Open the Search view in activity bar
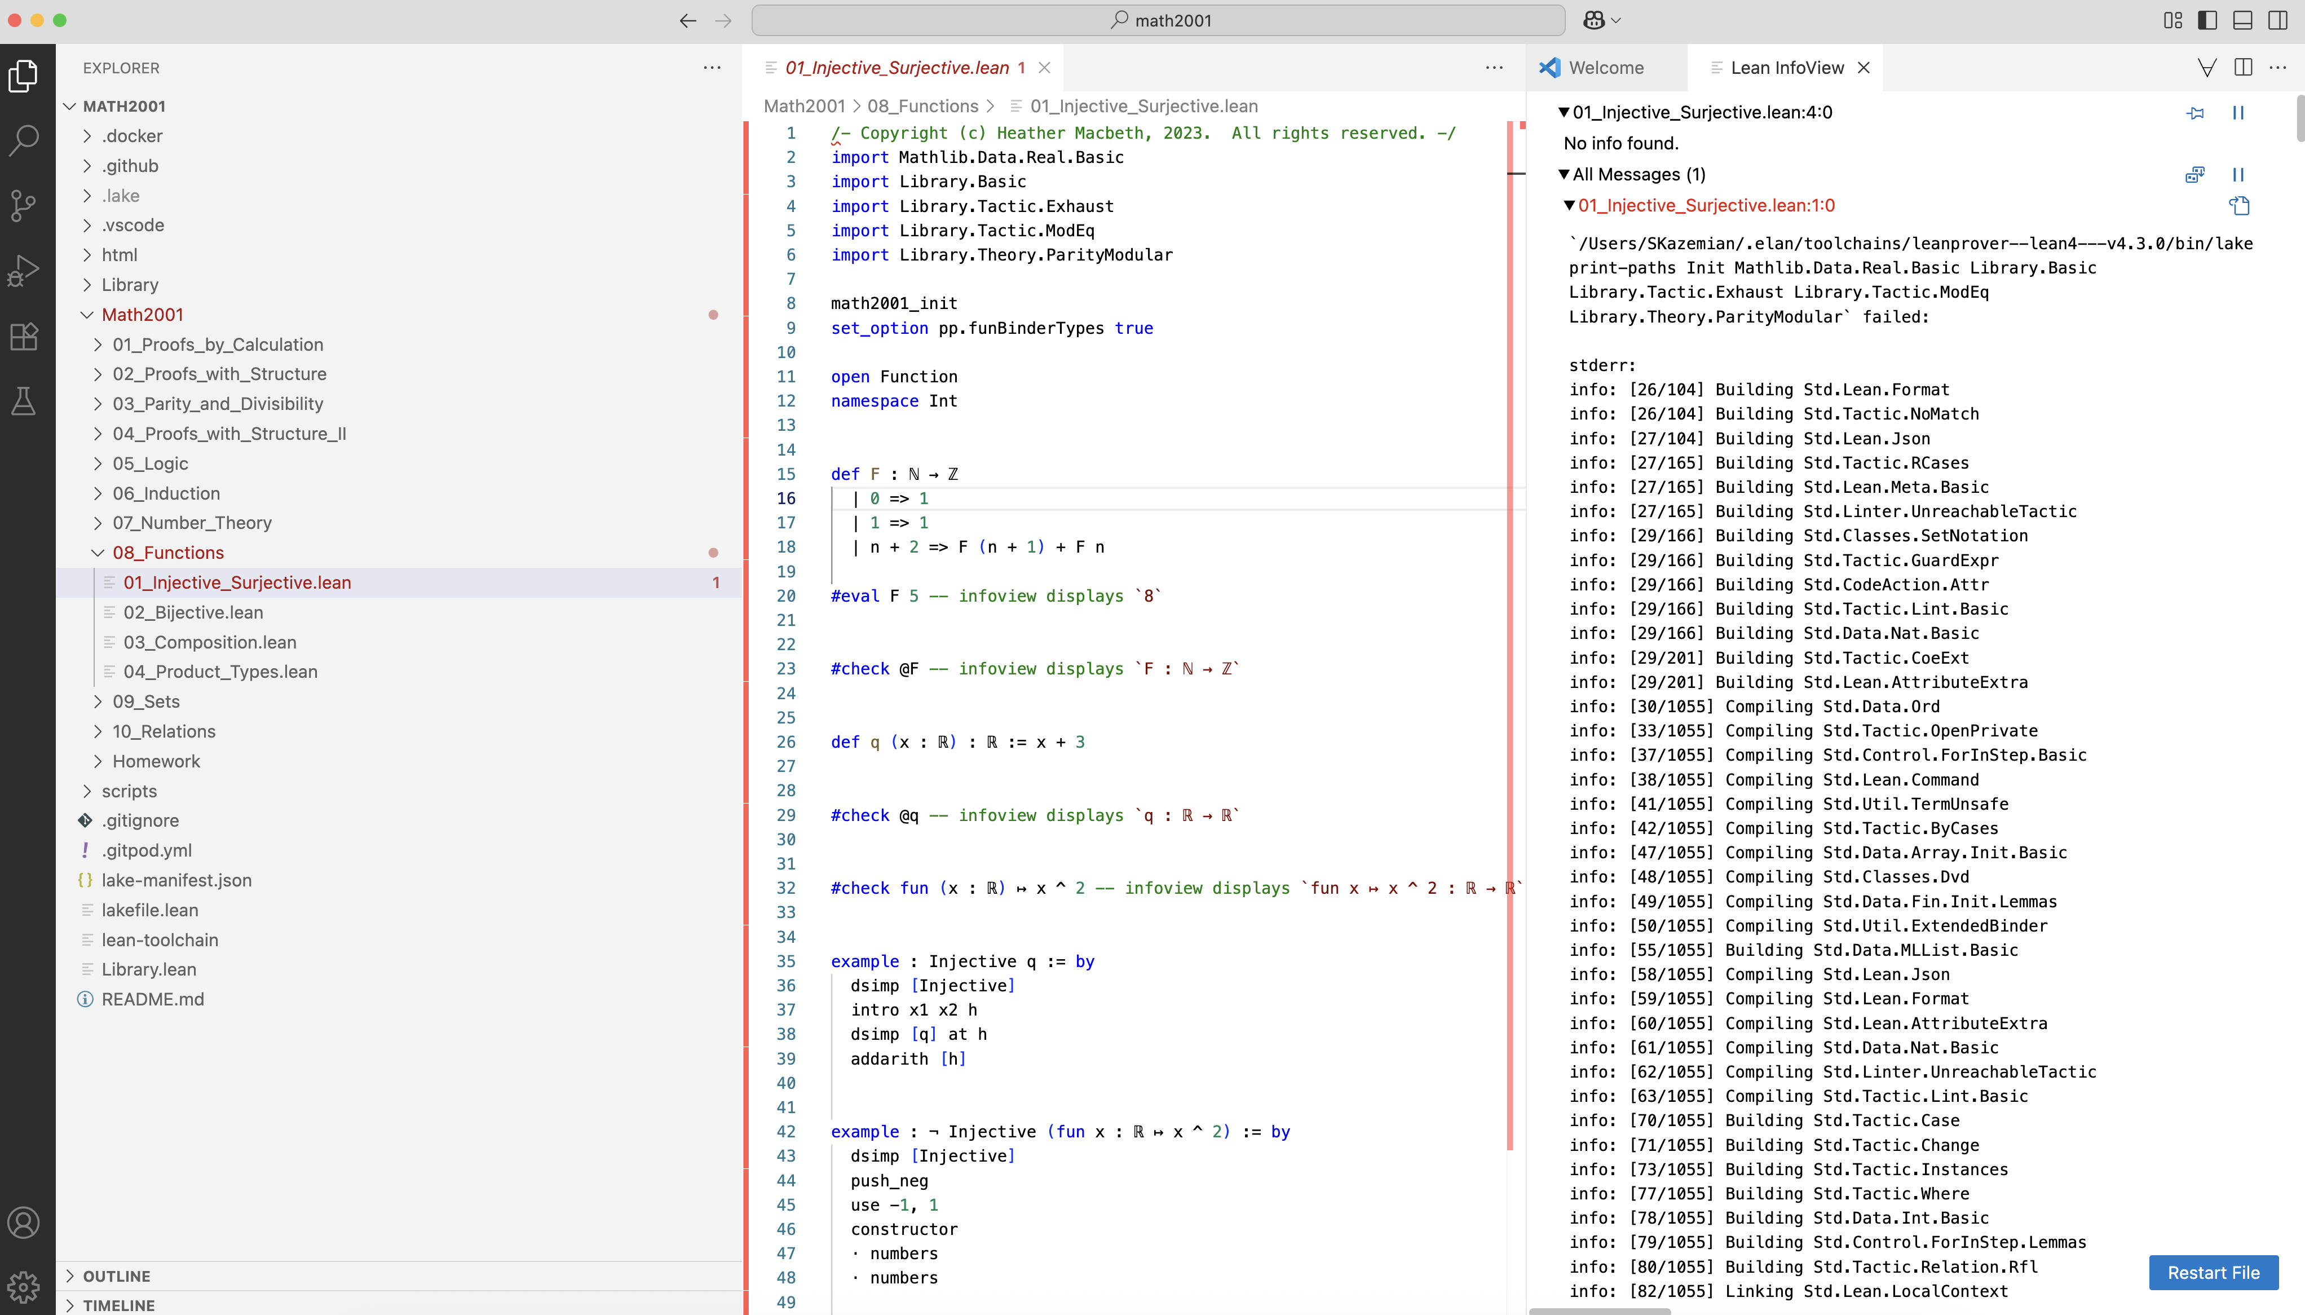The height and width of the screenshot is (1315, 2305). tap(24, 140)
